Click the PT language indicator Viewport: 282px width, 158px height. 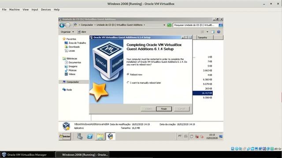[180, 136]
